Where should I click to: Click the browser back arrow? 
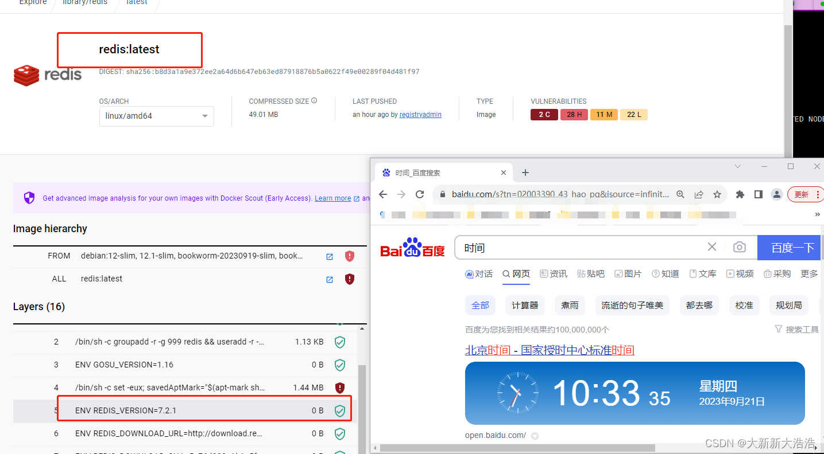(x=383, y=194)
